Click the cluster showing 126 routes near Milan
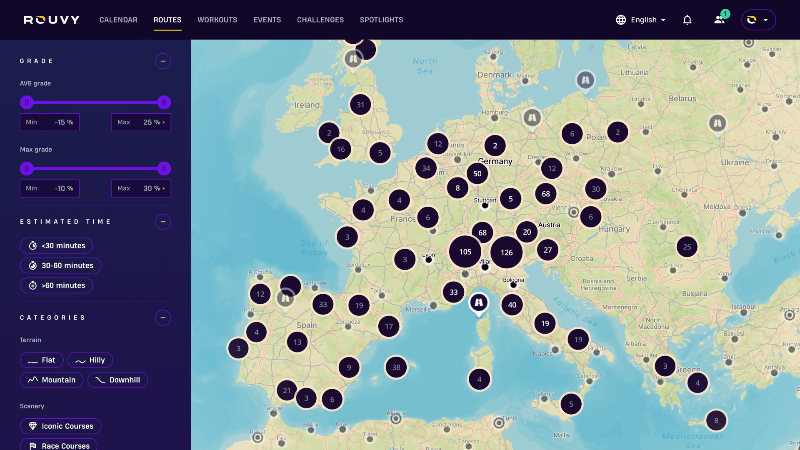800x450 pixels. 506,252
